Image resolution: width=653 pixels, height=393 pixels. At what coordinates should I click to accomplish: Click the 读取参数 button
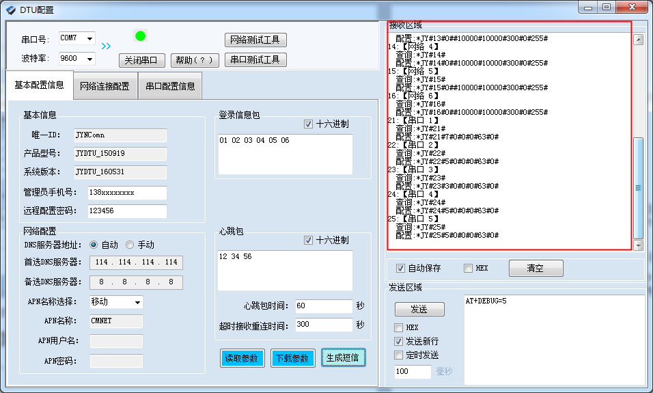pyautogui.click(x=241, y=358)
